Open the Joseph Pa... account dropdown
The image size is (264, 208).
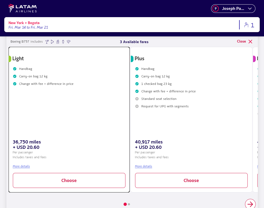(233, 9)
